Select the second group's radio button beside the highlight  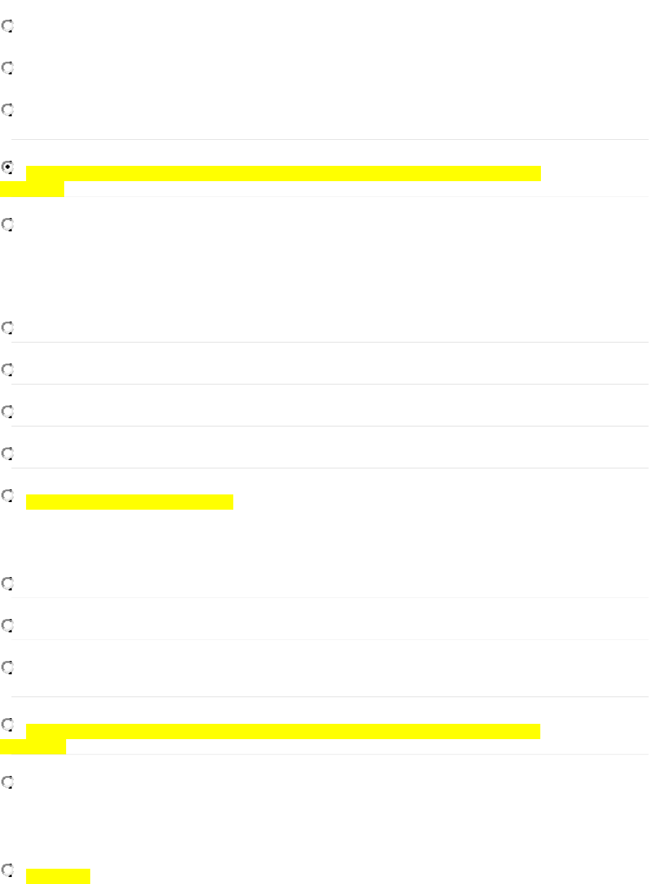(8, 496)
